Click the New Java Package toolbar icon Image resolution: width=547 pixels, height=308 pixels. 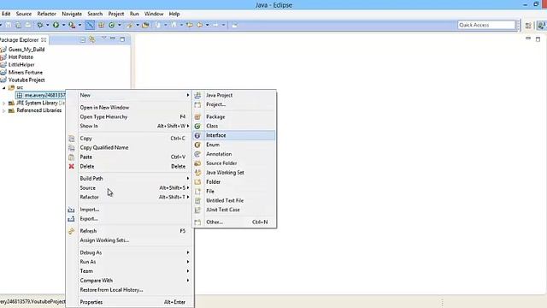101,25
